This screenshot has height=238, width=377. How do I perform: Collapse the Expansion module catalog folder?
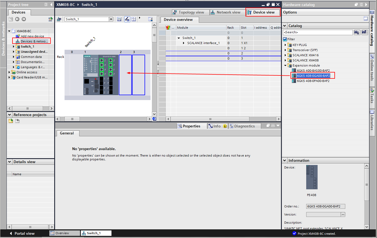(285, 65)
